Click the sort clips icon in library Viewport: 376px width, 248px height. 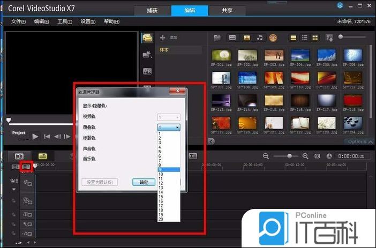(x=329, y=37)
